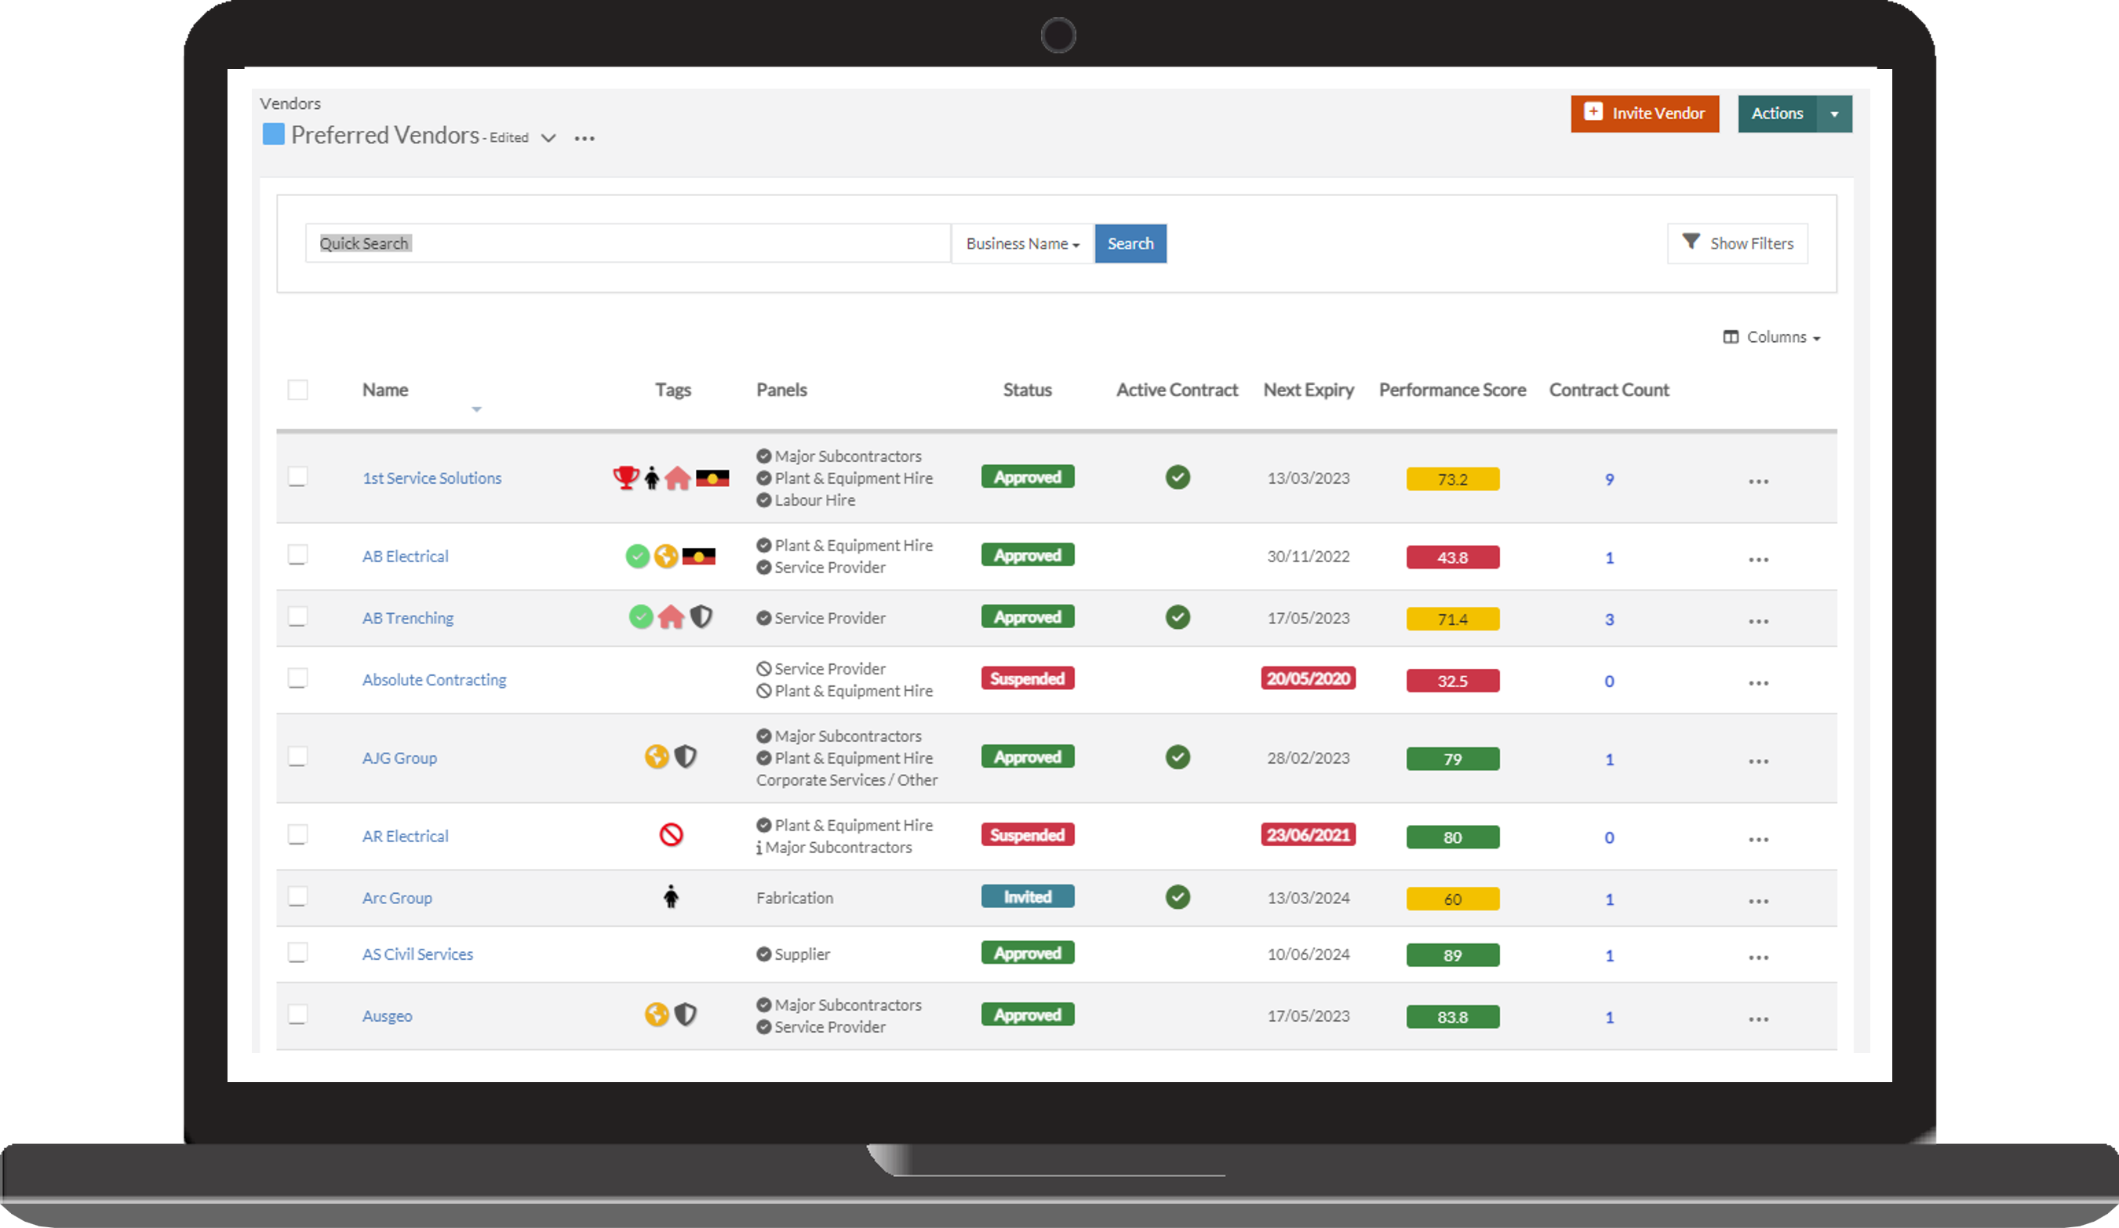The height and width of the screenshot is (1228, 2119).
Task: Click the contract count 9 link
Action: point(1608,479)
